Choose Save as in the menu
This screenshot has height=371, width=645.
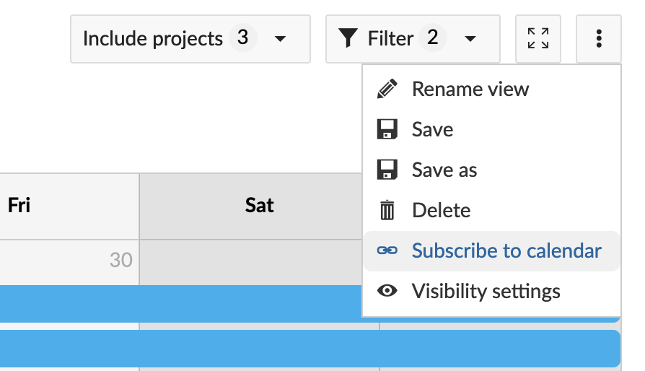click(x=444, y=170)
